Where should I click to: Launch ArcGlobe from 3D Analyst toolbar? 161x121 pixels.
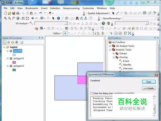pos(109,23)
